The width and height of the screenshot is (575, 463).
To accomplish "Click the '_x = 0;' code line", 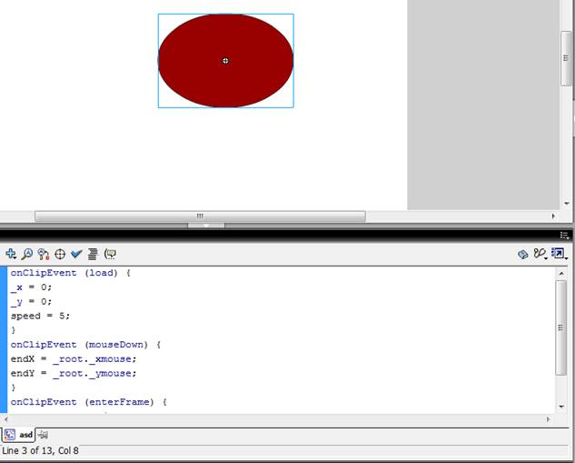I will point(31,287).
